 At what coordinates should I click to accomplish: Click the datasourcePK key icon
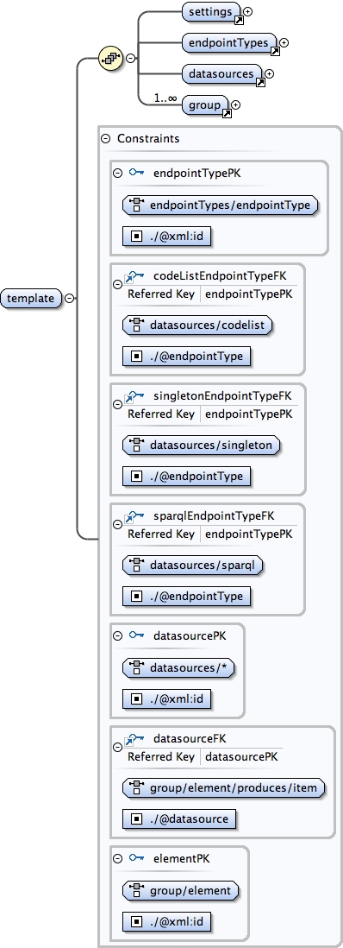click(x=136, y=635)
